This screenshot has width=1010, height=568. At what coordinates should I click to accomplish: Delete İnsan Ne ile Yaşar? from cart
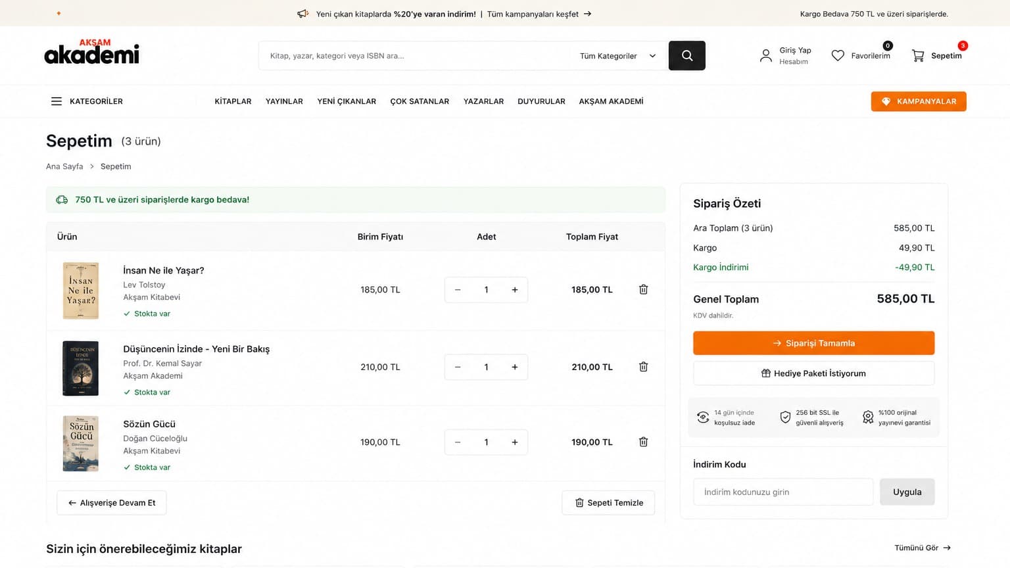click(x=644, y=289)
